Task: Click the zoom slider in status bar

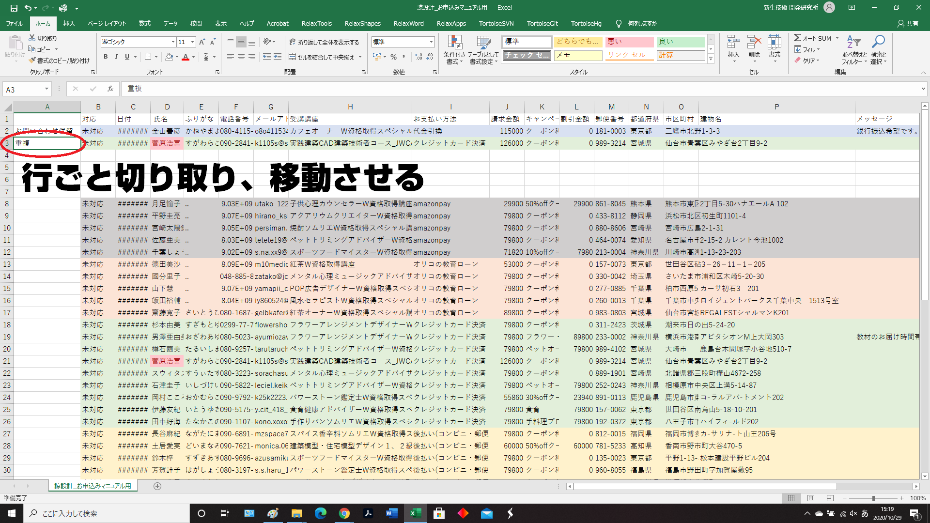Action: pos(873,498)
